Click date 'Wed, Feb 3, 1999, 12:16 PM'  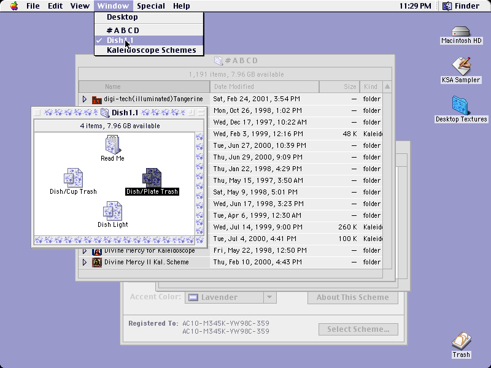[x=258, y=134]
